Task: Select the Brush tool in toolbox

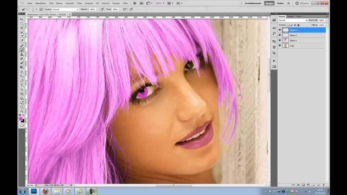Action: pyautogui.click(x=22, y=50)
